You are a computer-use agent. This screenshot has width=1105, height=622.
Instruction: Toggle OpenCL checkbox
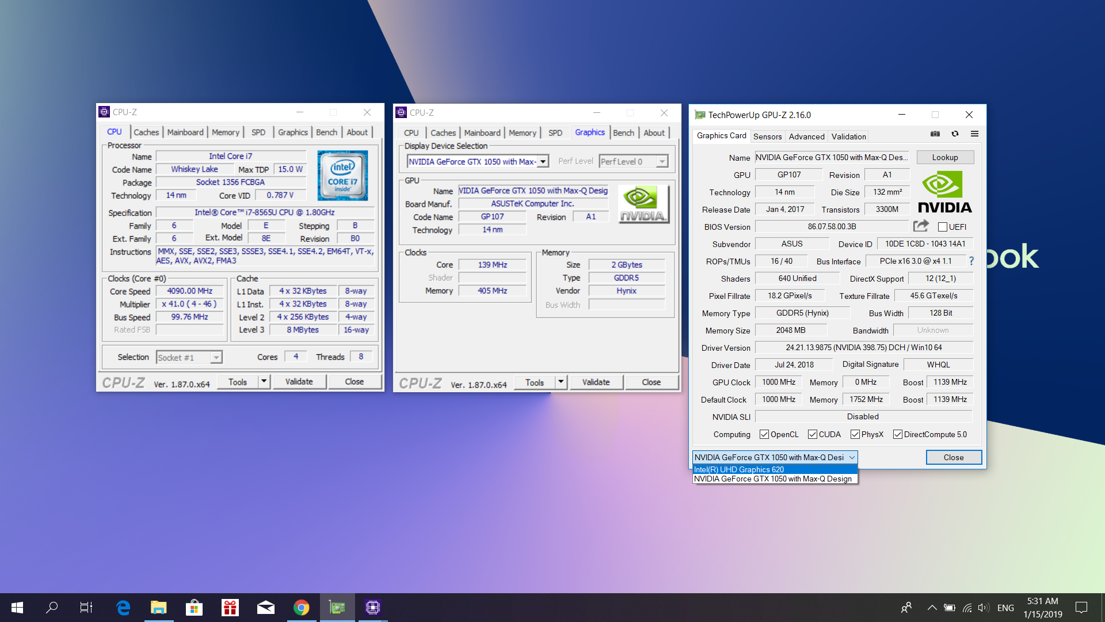pos(764,434)
